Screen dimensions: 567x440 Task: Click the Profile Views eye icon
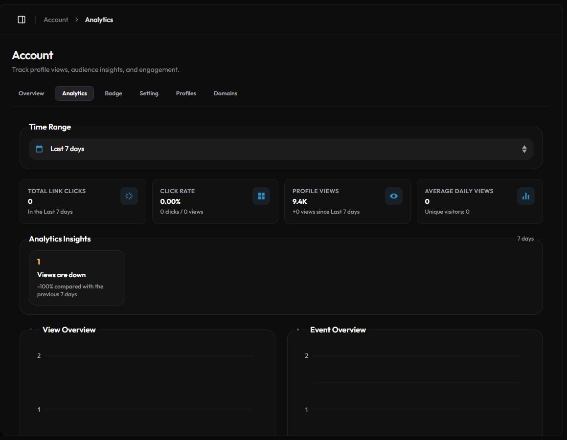pos(394,196)
